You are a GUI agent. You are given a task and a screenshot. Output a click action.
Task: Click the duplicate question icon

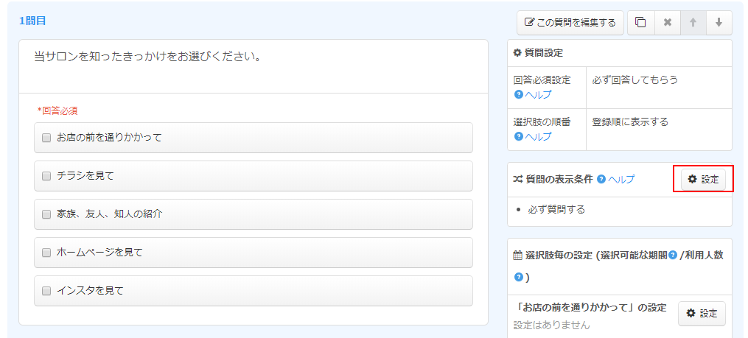coord(640,23)
